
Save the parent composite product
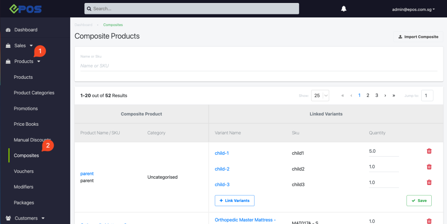point(419,201)
